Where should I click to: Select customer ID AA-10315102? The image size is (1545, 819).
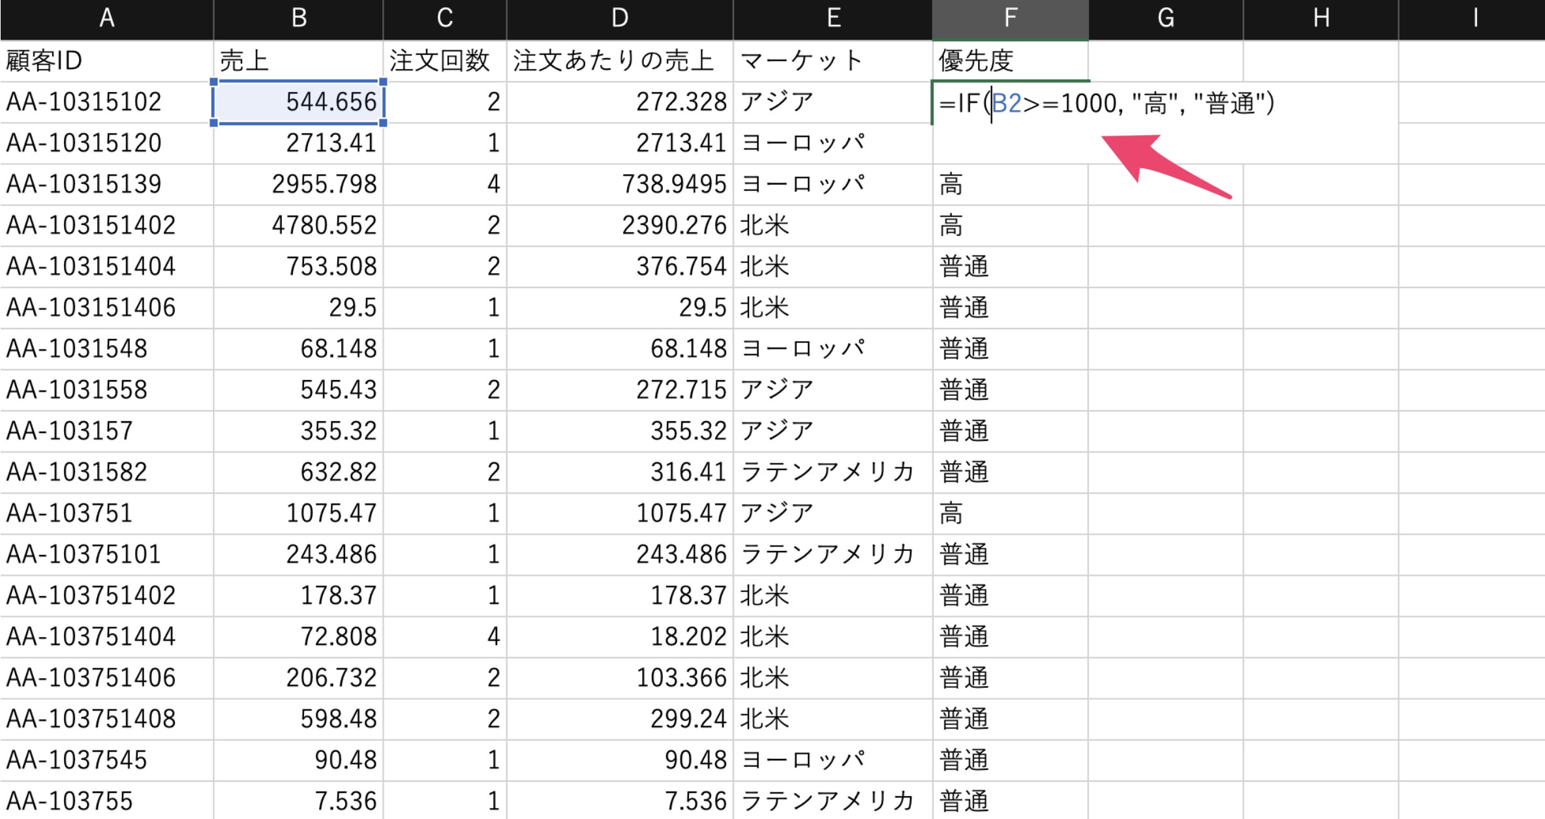[x=107, y=102]
